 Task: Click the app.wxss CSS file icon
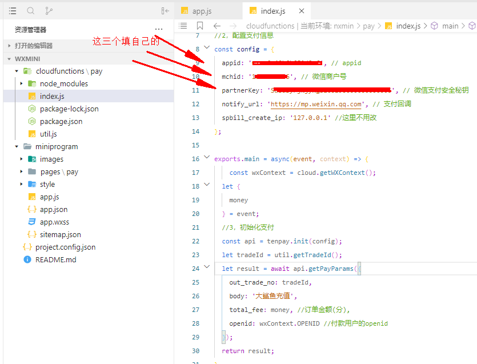(32, 222)
